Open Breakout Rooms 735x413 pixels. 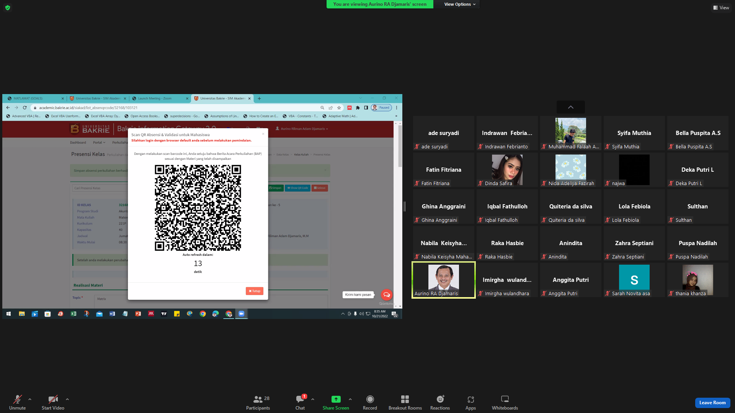click(x=405, y=402)
